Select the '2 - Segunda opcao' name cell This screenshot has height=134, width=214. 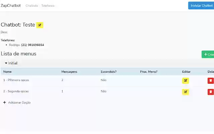16,91
